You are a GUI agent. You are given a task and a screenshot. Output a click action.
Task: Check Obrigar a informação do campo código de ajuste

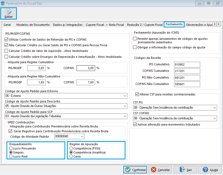[x=135, y=47]
